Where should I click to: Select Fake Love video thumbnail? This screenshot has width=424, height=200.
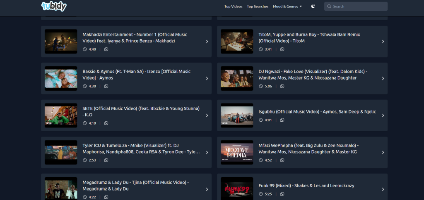coord(237,78)
